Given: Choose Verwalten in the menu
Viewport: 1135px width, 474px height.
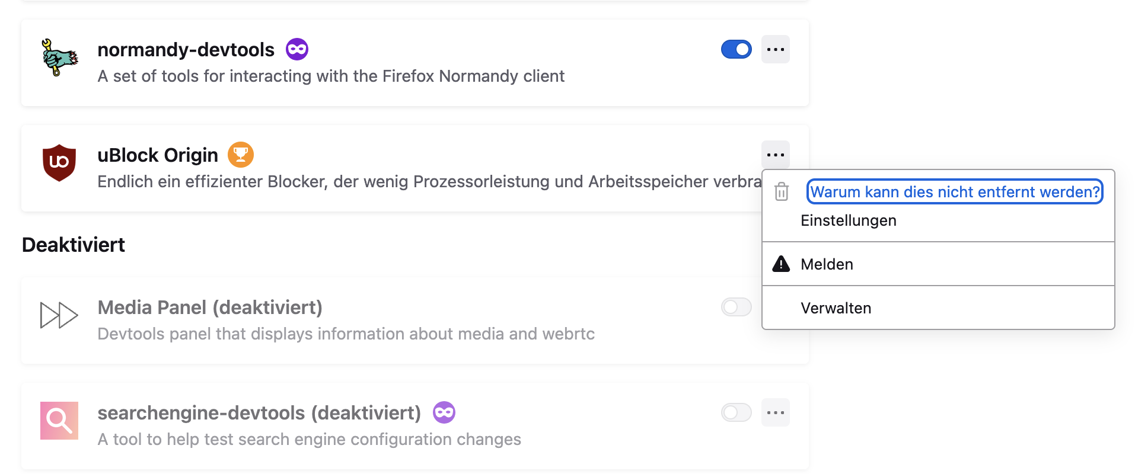Looking at the screenshot, I should [x=836, y=308].
